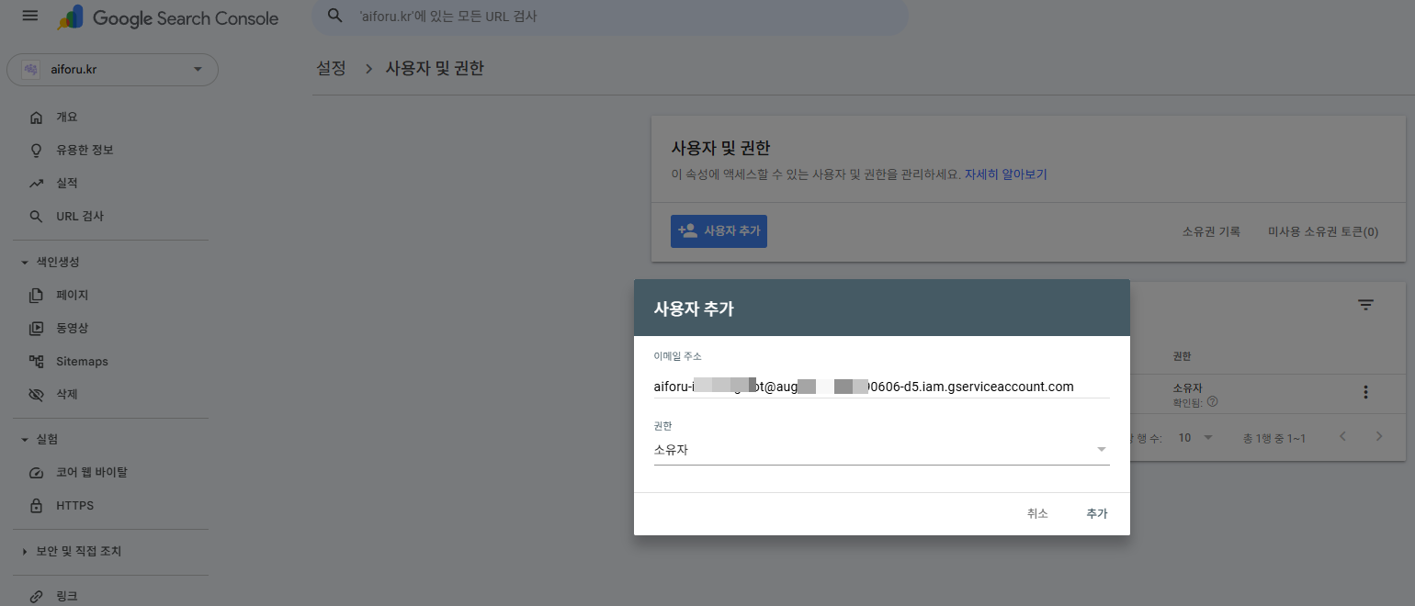Image resolution: width=1415 pixels, height=606 pixels.
Task: Open Sitemaps in the sidebar
Action: (x=82, y=362)
